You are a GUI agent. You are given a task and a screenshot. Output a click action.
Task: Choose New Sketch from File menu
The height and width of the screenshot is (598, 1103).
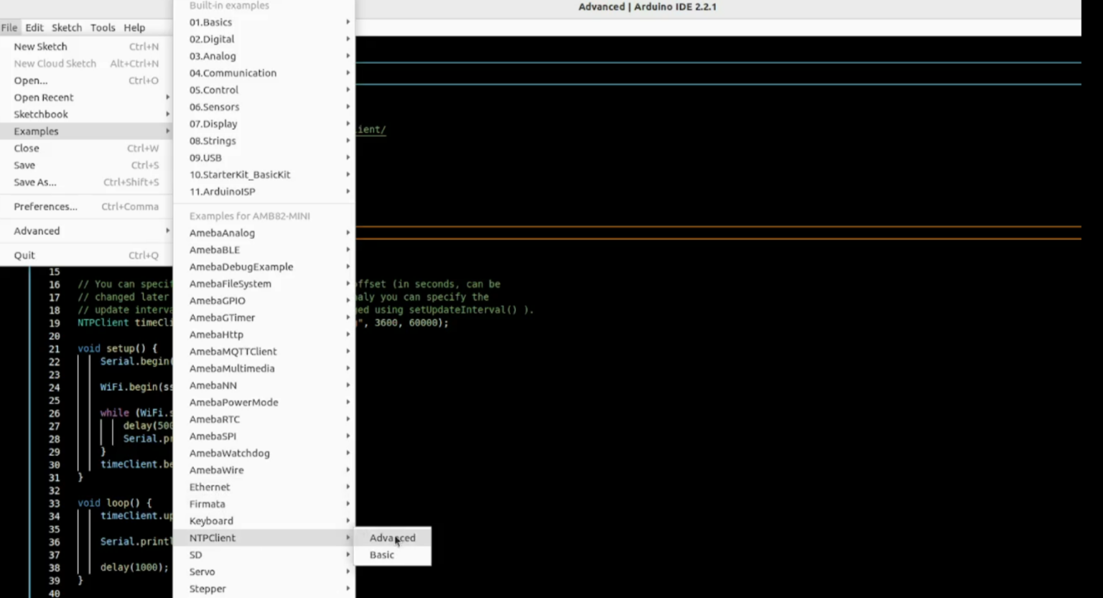[x=86, y=47]
